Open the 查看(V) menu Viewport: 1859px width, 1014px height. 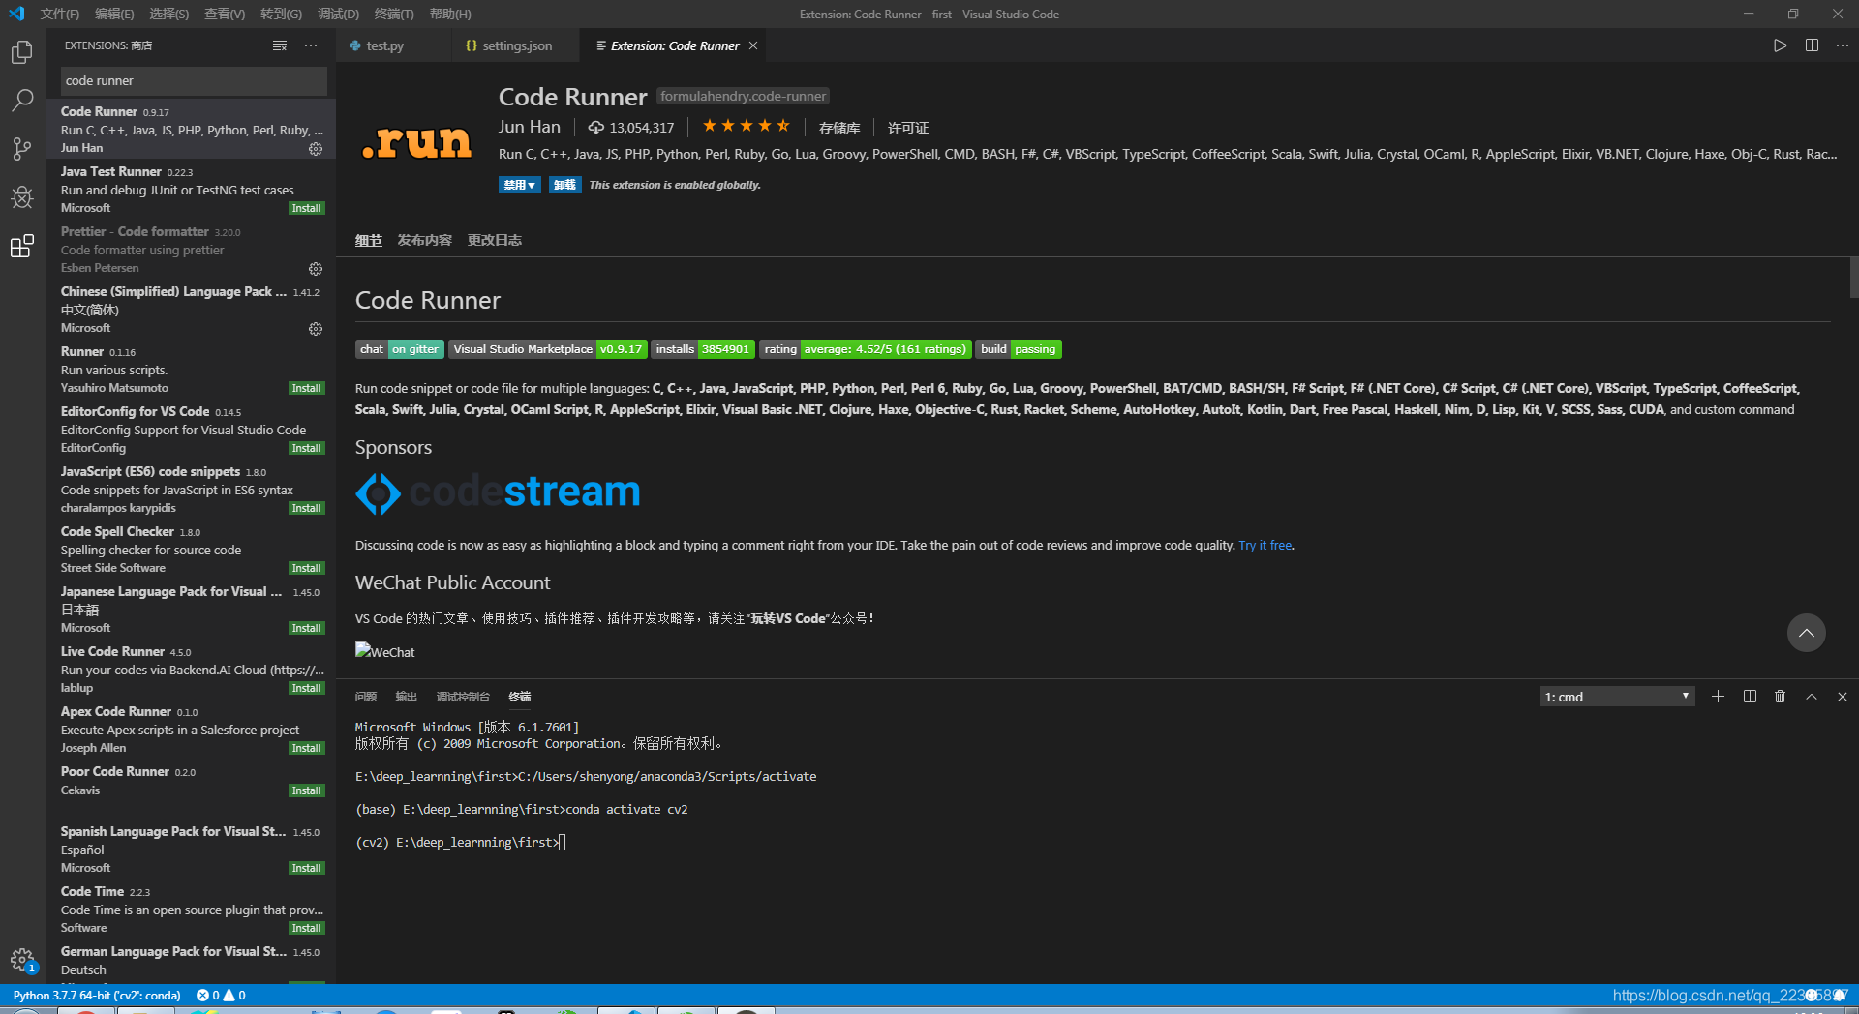(225, 14)
